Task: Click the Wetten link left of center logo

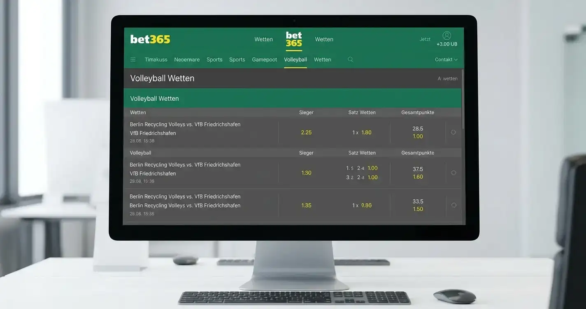Action: coord(264,39)
